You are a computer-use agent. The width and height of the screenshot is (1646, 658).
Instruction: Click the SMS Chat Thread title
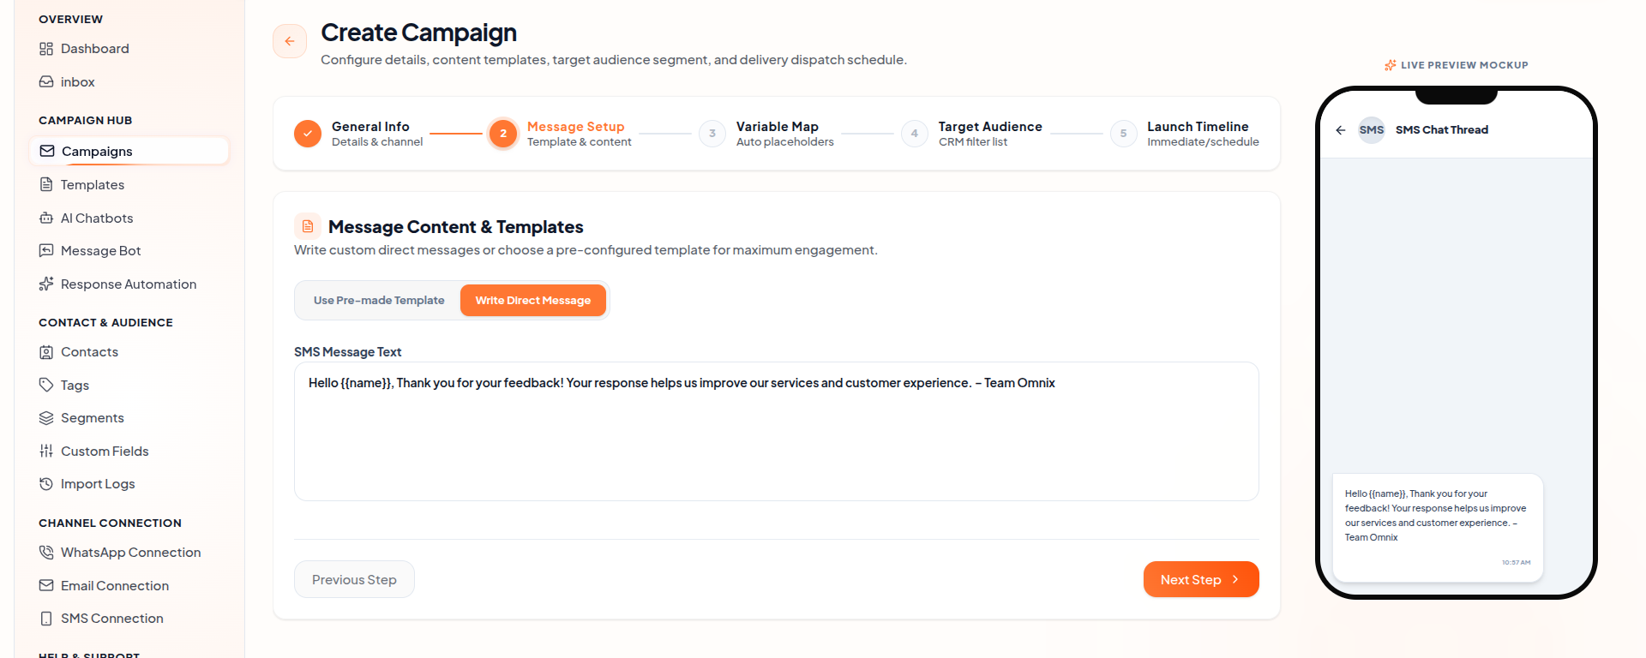point(1442,130)
